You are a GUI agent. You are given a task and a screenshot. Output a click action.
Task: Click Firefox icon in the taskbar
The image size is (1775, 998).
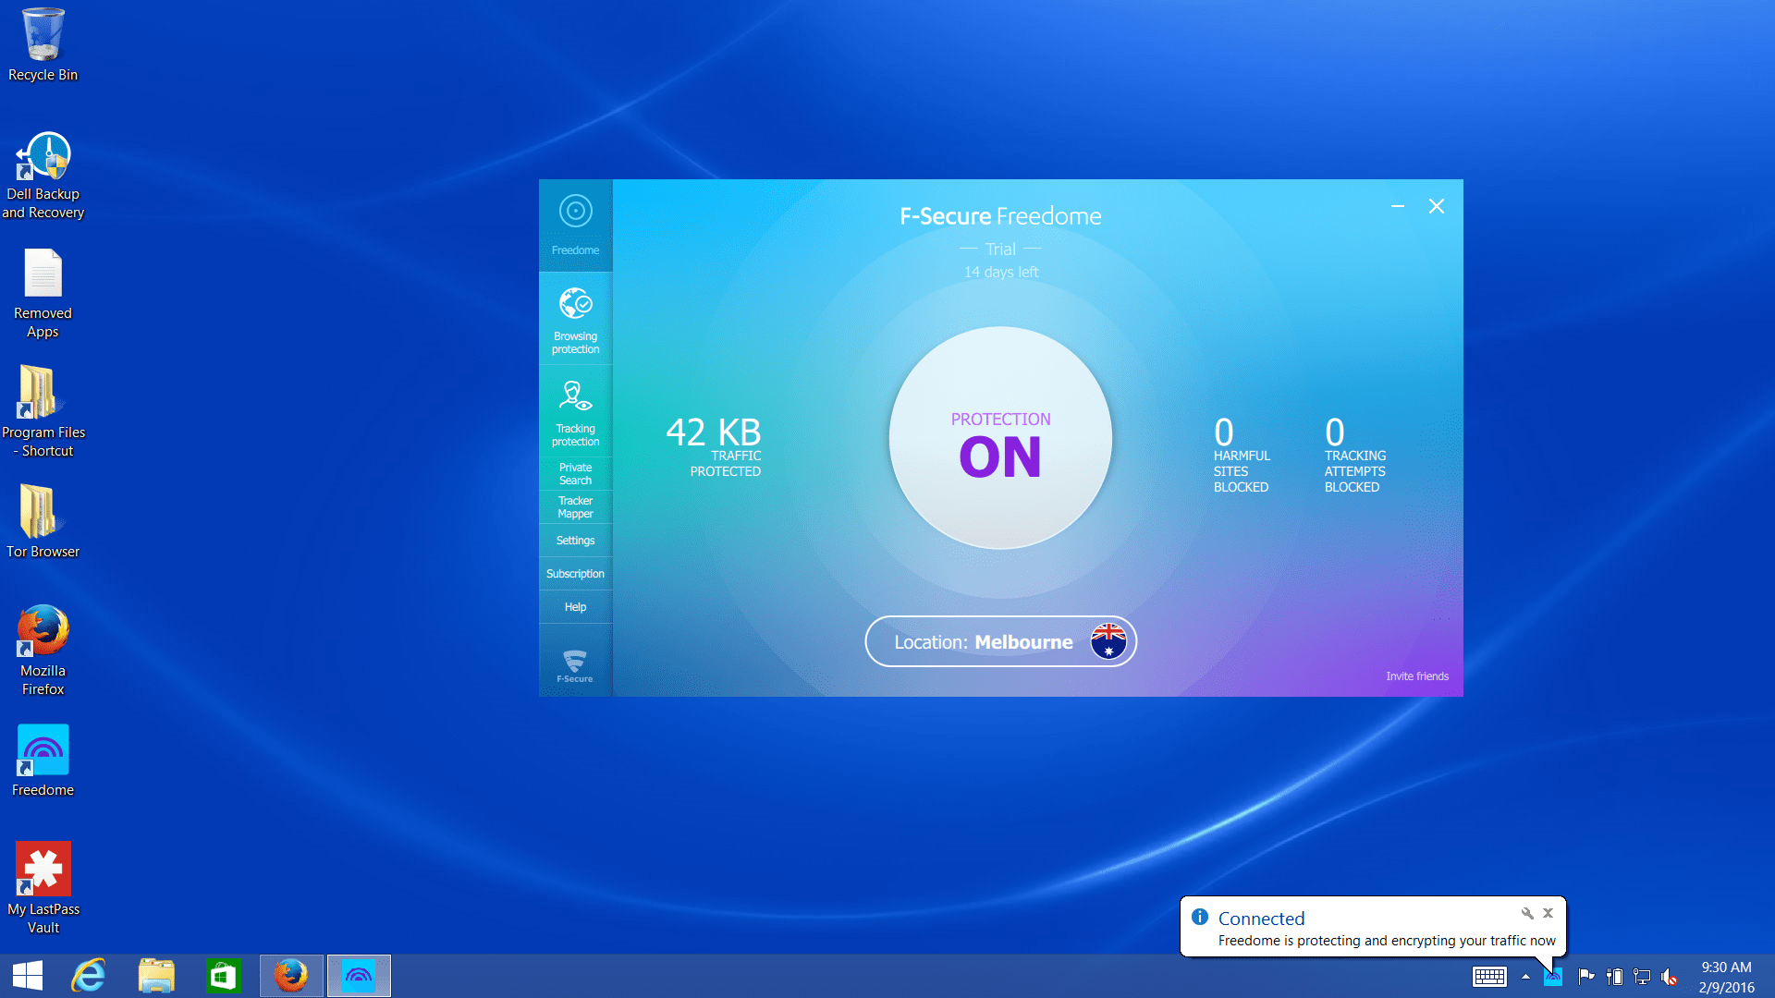coord(291,976)
